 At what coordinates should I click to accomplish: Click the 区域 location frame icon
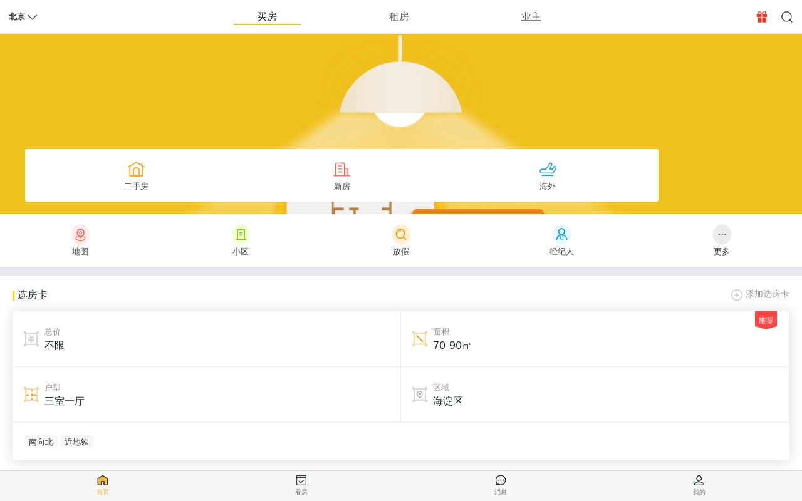coord(420,395)
